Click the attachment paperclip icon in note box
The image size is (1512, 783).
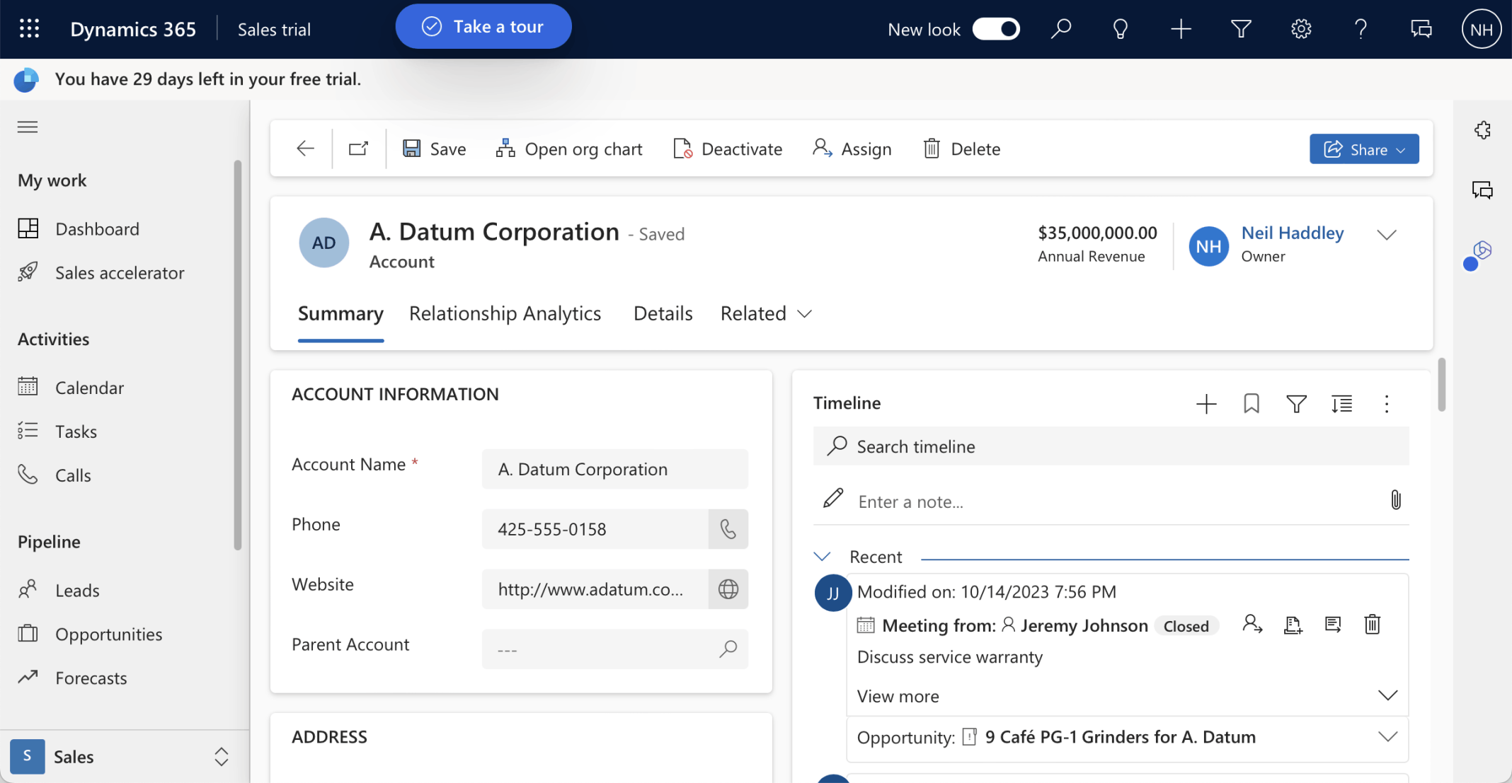1395,500
